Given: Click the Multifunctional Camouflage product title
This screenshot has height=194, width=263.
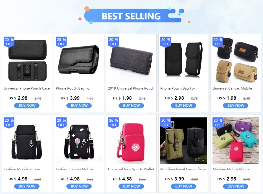Looking at the screenshot, I should [183, 169].
